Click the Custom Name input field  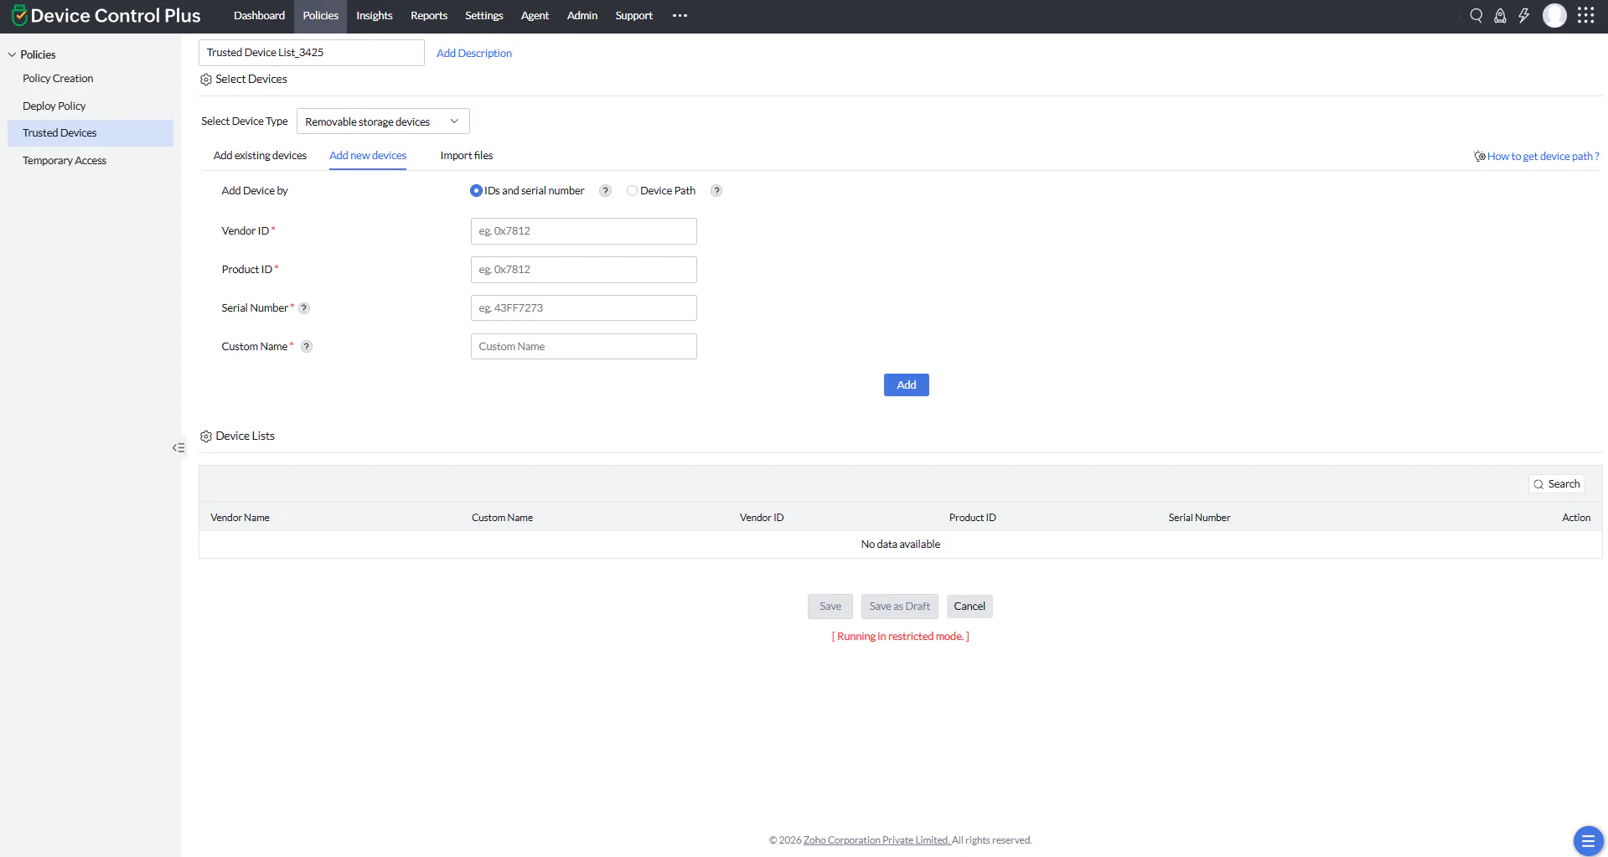[584, 347]
